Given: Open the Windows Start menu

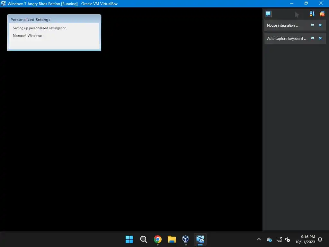Looking at the screenshot, I should (129, 239).
